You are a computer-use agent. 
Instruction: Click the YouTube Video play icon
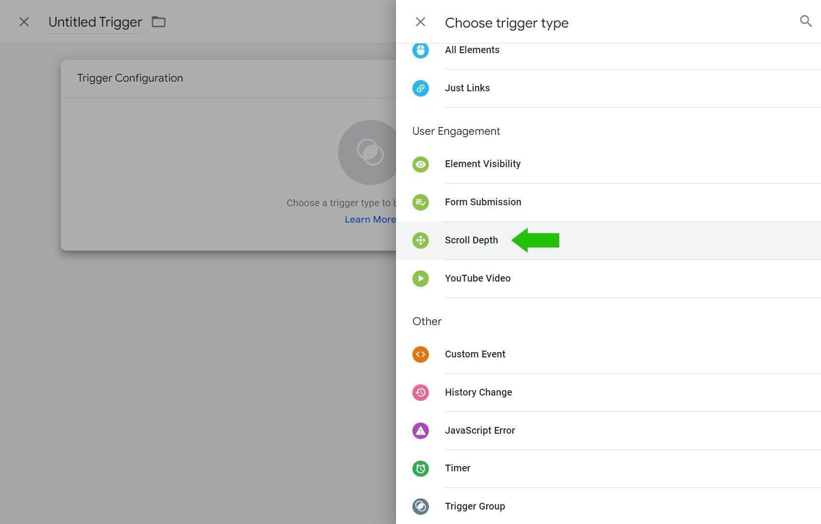point(421,278)
